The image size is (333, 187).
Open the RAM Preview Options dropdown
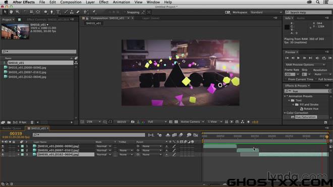coord(305,65)
